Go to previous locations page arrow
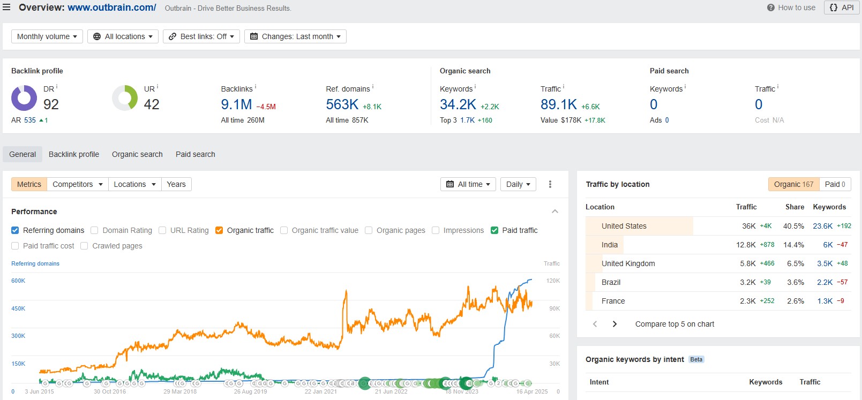 tap(595, 324)
